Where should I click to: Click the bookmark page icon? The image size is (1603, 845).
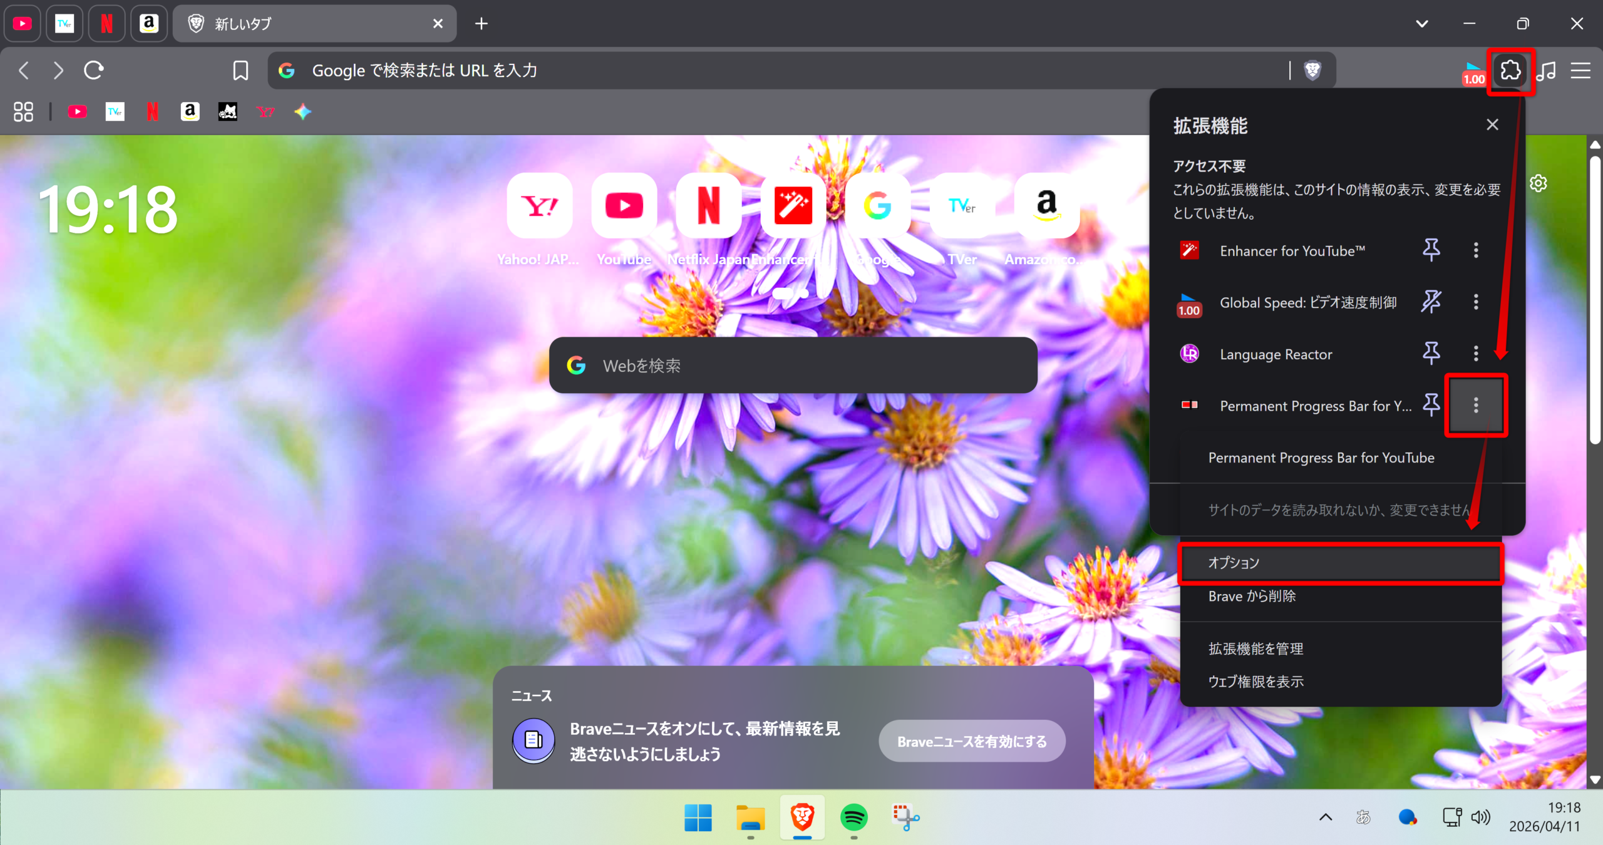tap(240, 71)
